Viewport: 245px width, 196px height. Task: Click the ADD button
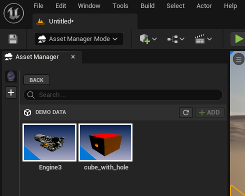209,113
